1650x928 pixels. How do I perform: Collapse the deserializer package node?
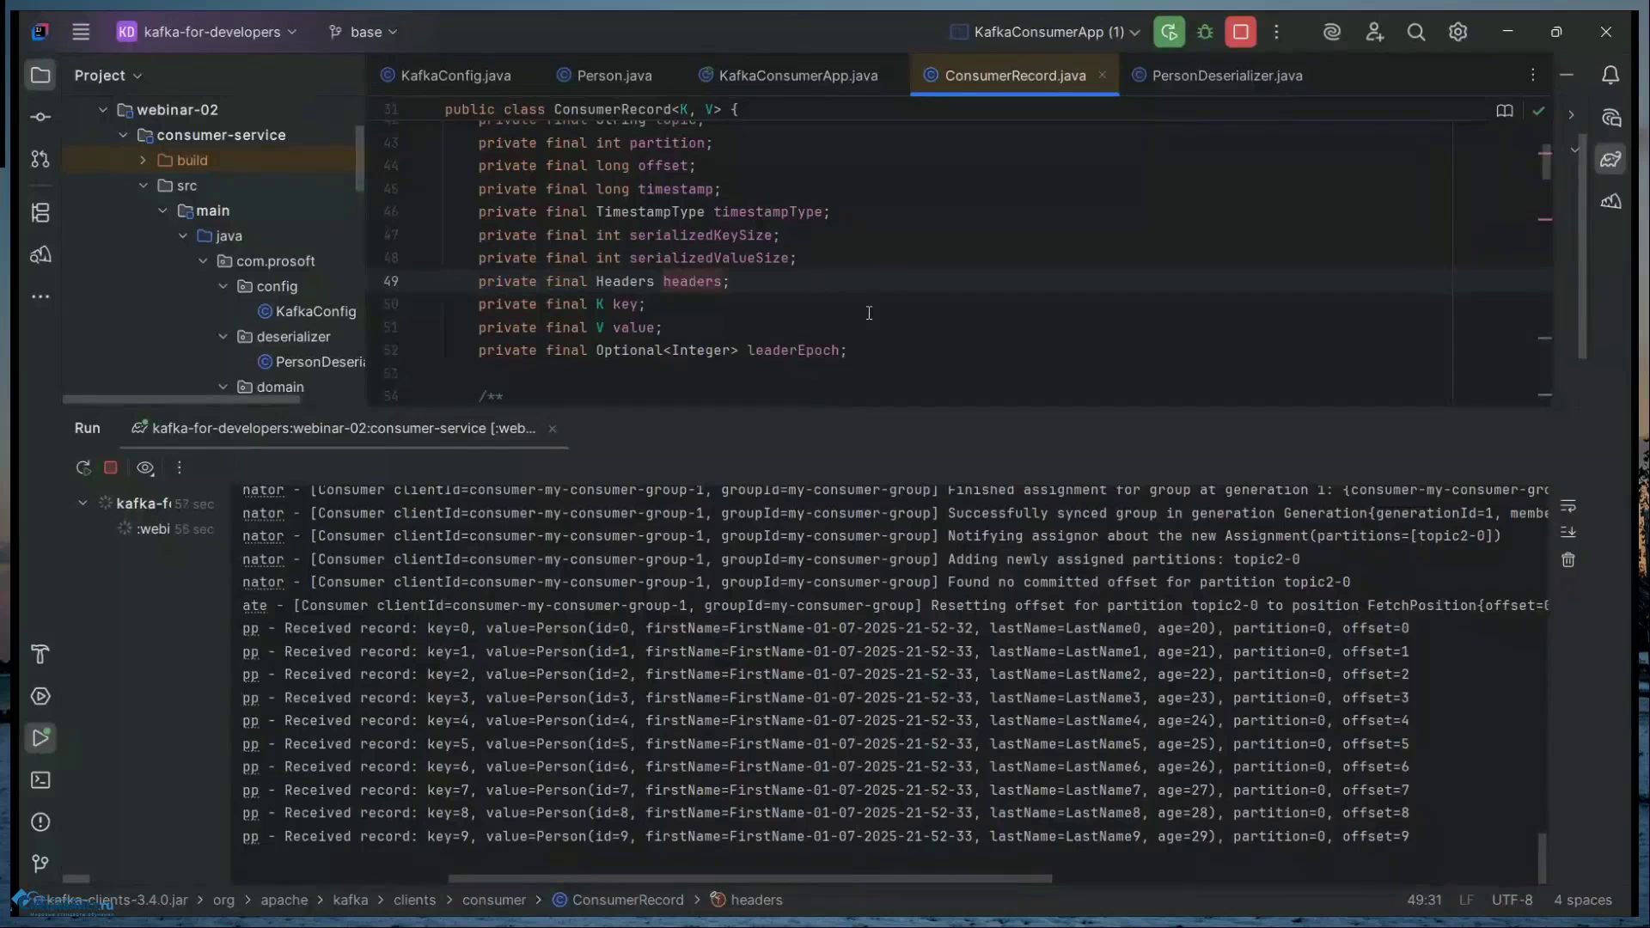[x=223, y=337]
